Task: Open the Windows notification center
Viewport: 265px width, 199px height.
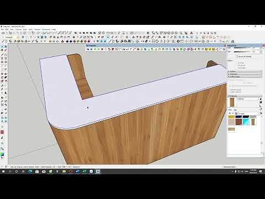Action: click(x=261, y=171)
